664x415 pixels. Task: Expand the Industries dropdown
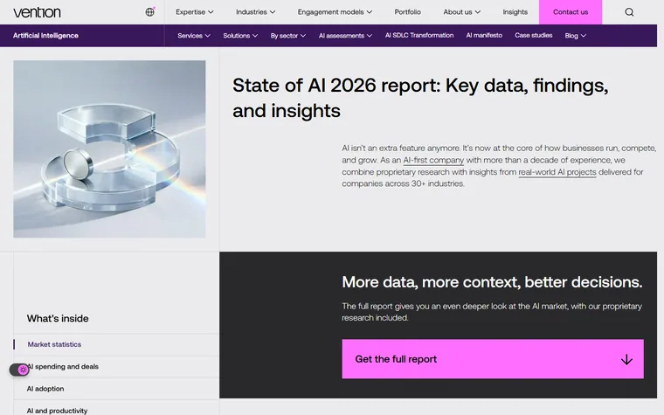[x=255, y=12]
